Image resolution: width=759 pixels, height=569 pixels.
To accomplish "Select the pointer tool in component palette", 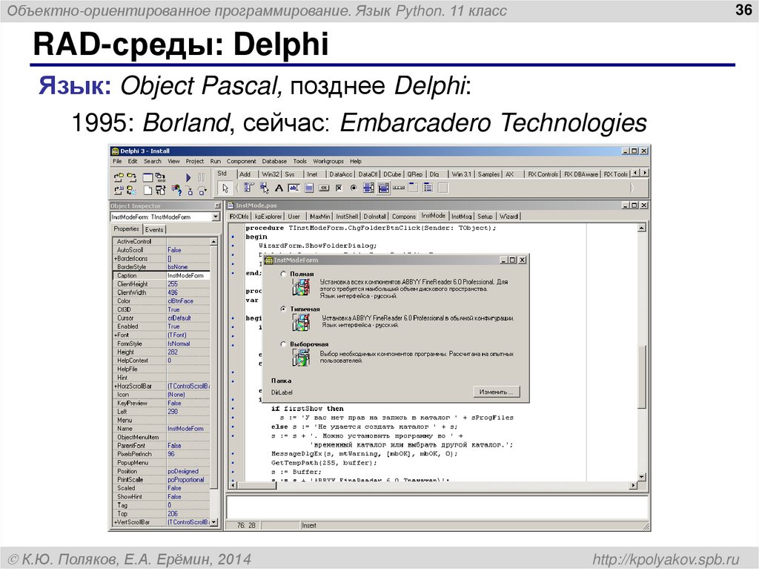I will (225, 188).
